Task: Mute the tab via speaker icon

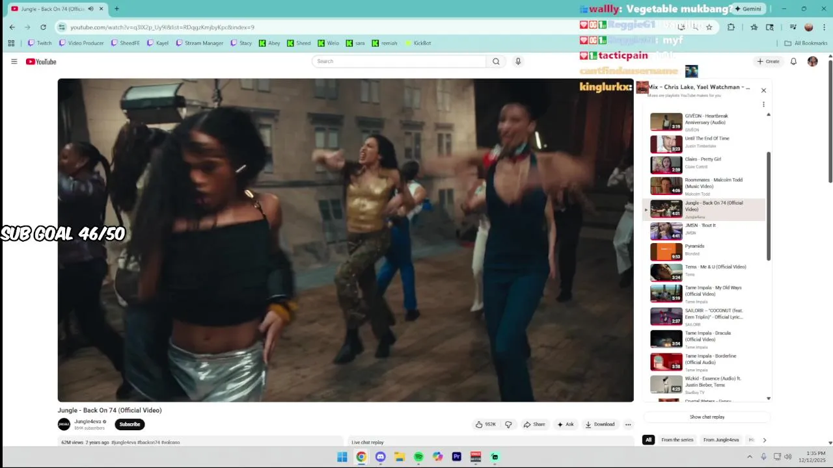Action: pyautogui.click(x=90, y=9)
